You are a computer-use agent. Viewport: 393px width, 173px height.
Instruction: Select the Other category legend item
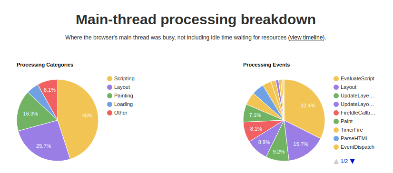pos(118,113)
